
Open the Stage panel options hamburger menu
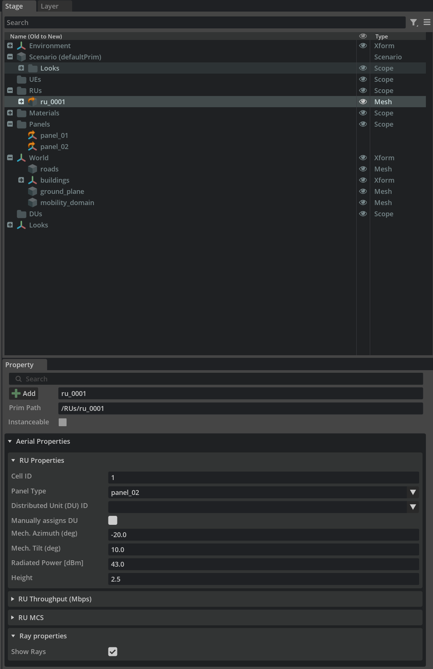tap(427, 22)
